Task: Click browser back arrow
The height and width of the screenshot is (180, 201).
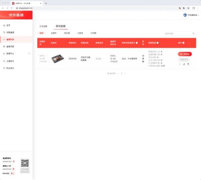Action: pos(3,8)
